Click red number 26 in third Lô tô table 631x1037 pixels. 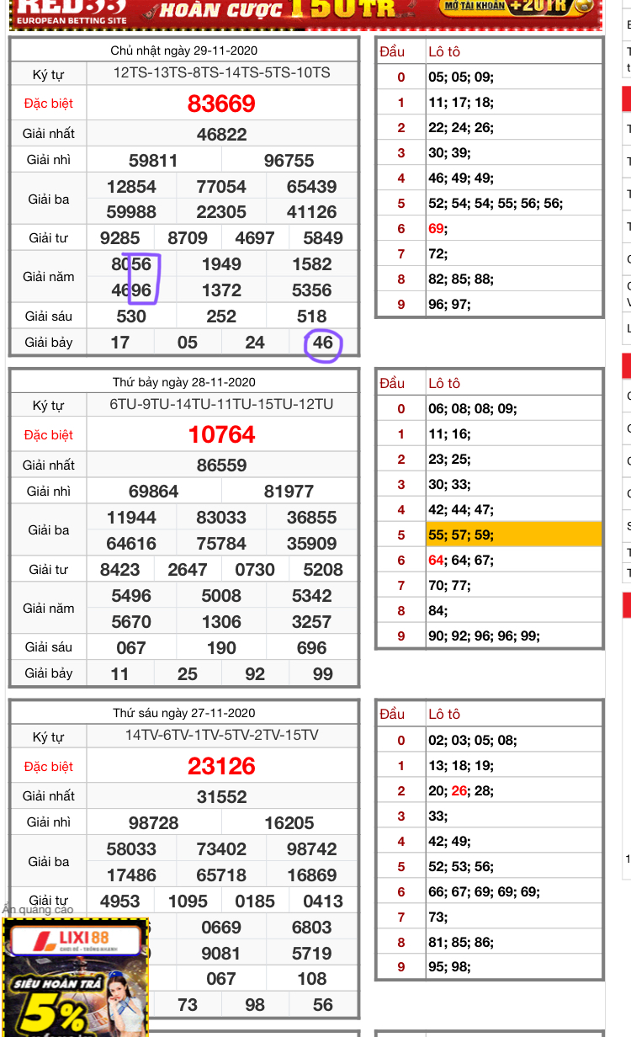click(459, 790)
